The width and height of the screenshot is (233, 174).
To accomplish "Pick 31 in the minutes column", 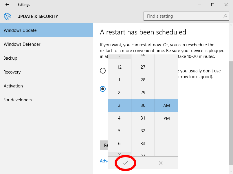I will (143, 118).
